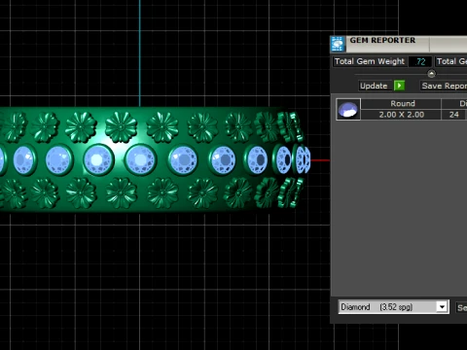Click the quantity cell showing 24
This screenshot has width=467, height=350.
tap(454, 115)
